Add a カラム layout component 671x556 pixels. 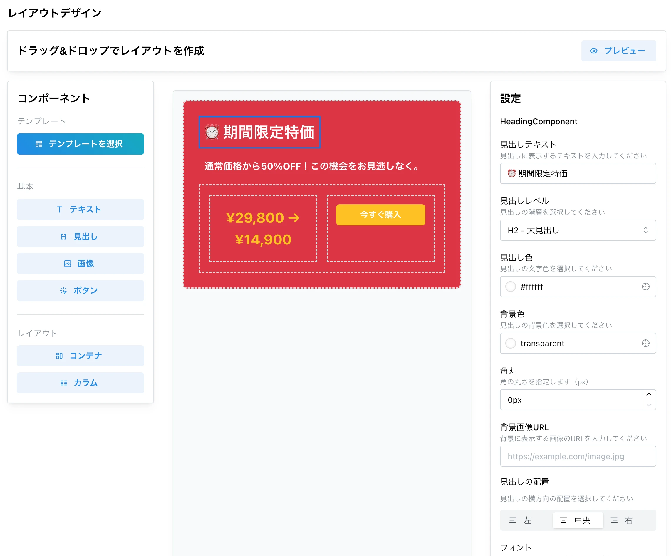80,383
